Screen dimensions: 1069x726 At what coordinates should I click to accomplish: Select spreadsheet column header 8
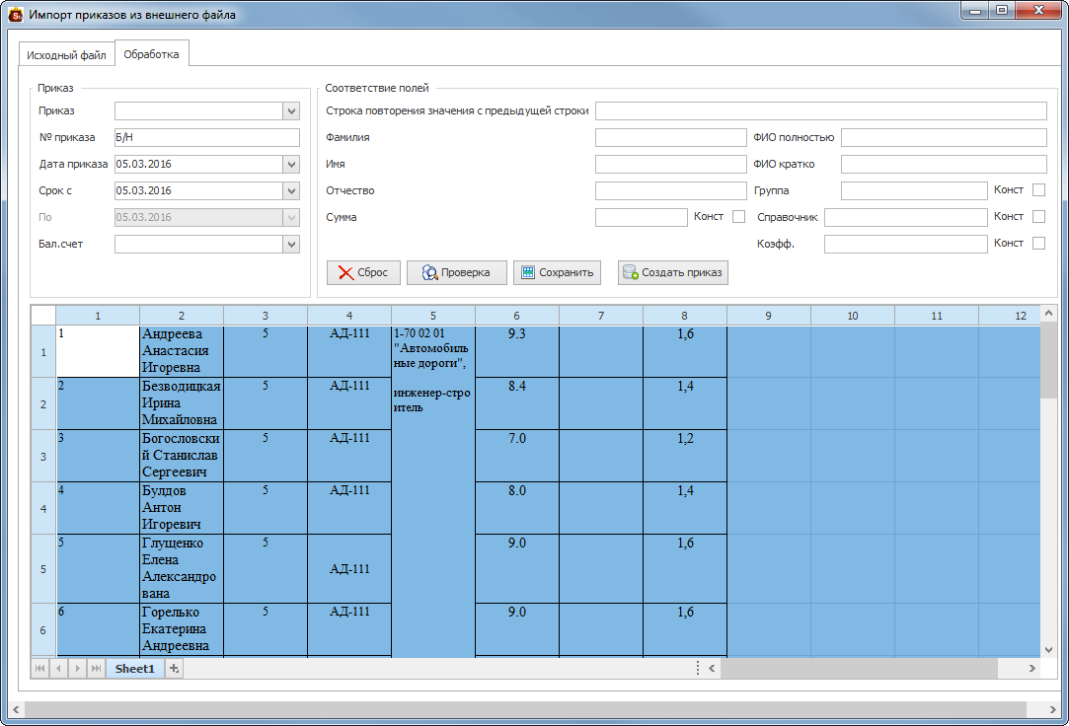click(684, 316)
